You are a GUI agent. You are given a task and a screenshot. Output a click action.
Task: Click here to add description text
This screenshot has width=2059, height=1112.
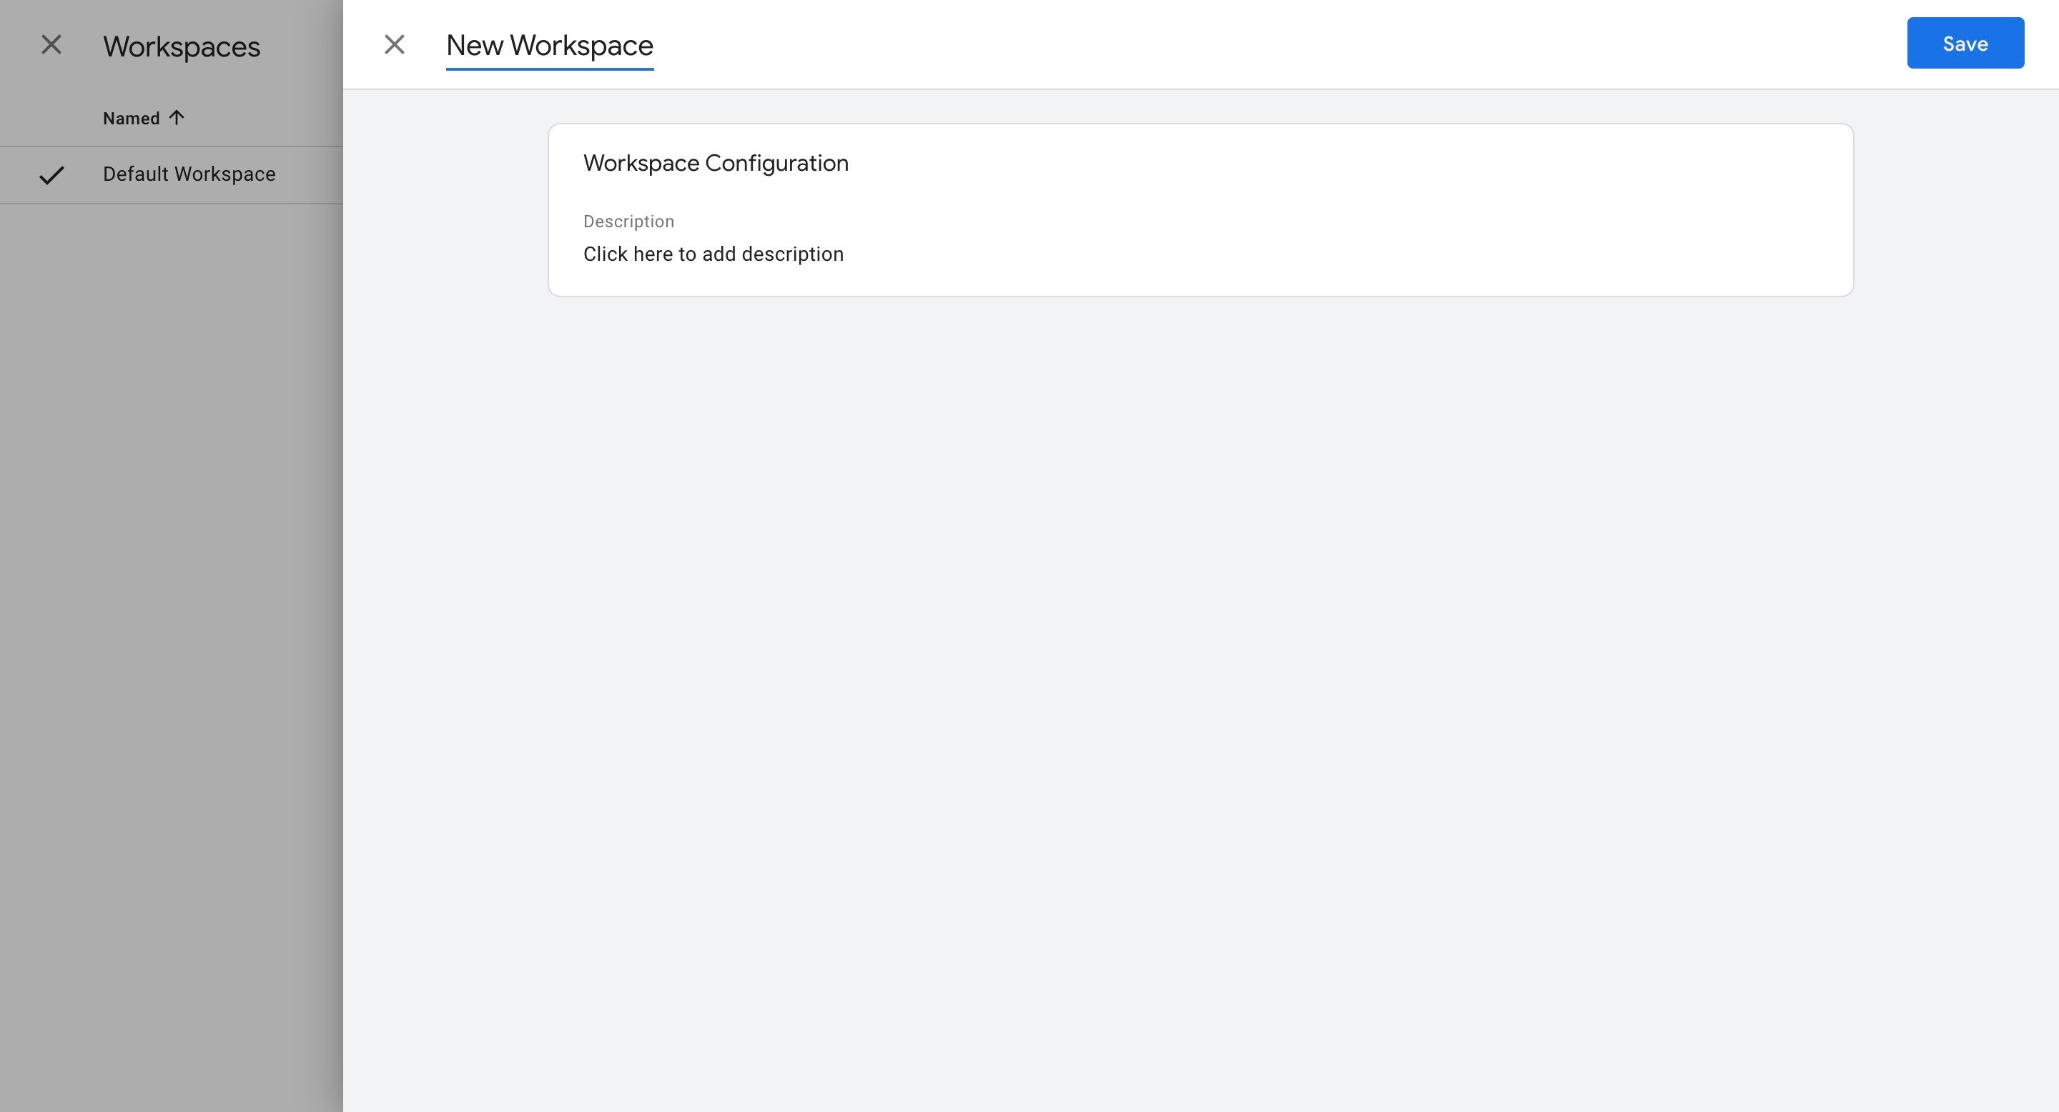[x=713, y=254]
